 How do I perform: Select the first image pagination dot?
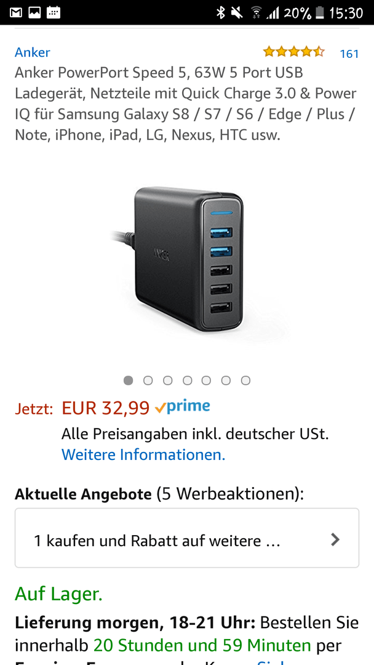click(x=129, y=381)
